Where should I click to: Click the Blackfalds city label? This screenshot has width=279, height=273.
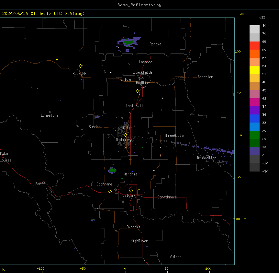pos(143,72)
